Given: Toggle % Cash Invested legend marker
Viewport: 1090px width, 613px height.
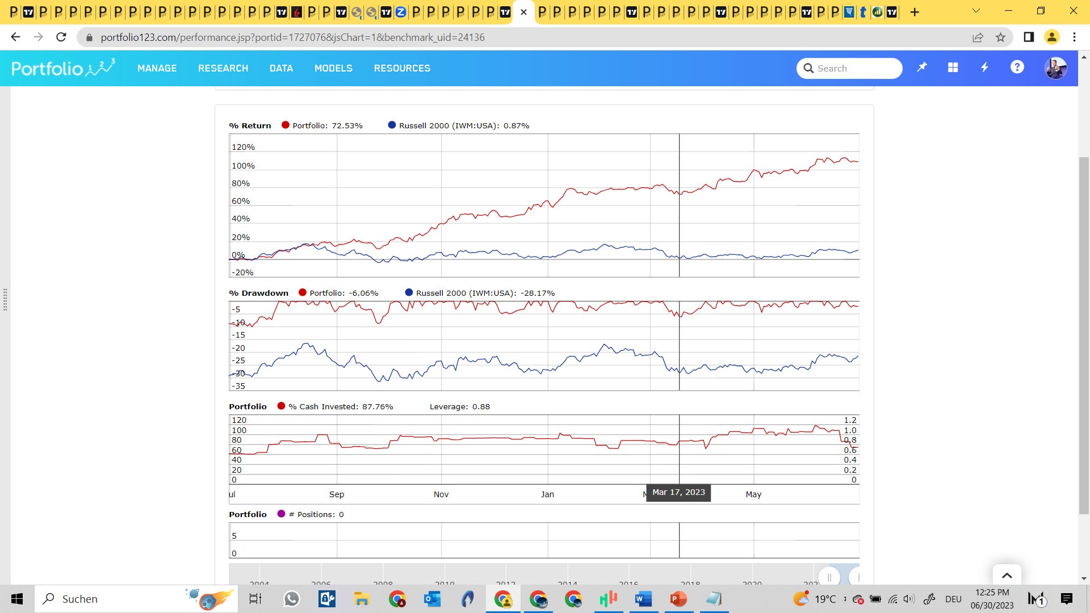Looking at the screenshot, I should pos(281,406).
